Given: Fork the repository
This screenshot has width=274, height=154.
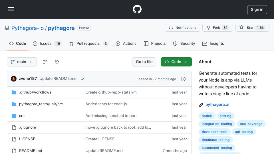Looking at the screenshot, I should click(x=218, y=28).
